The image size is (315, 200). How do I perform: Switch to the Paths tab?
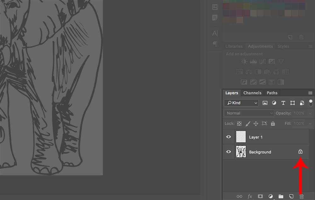pyautogui.click(x=272, y=93)
